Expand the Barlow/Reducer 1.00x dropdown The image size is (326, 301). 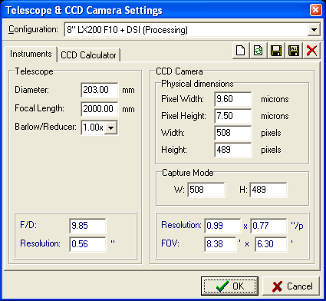111,127
